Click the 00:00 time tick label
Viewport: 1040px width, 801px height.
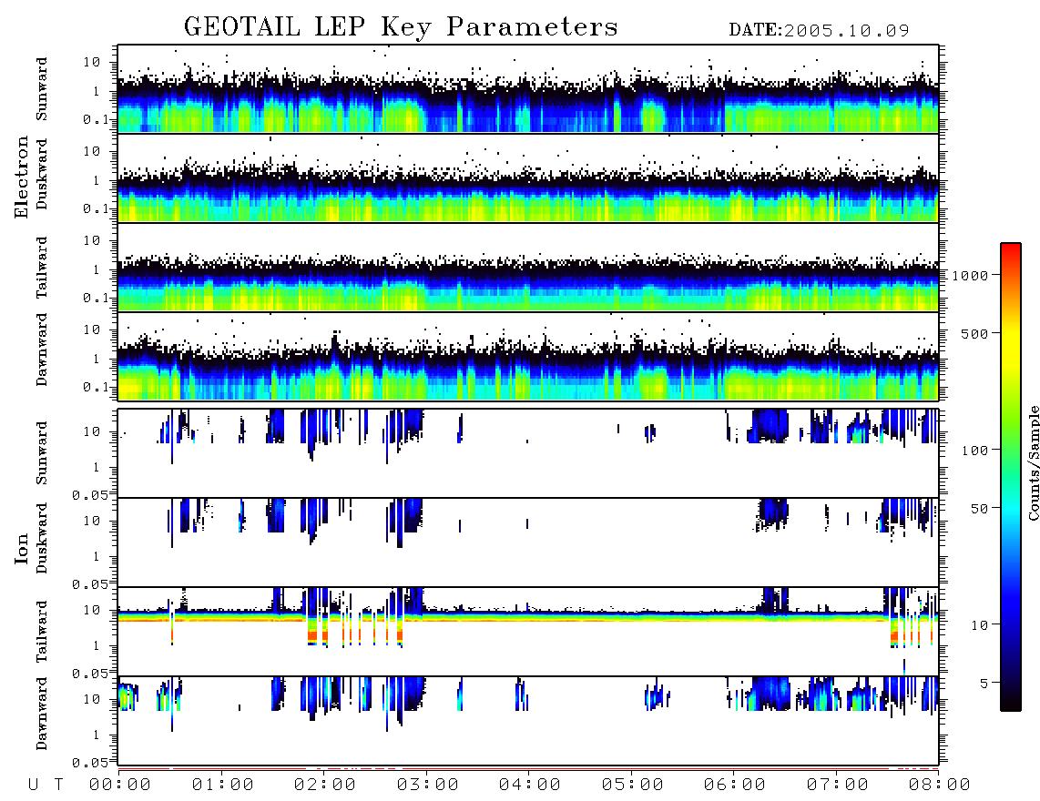point(120,786)
